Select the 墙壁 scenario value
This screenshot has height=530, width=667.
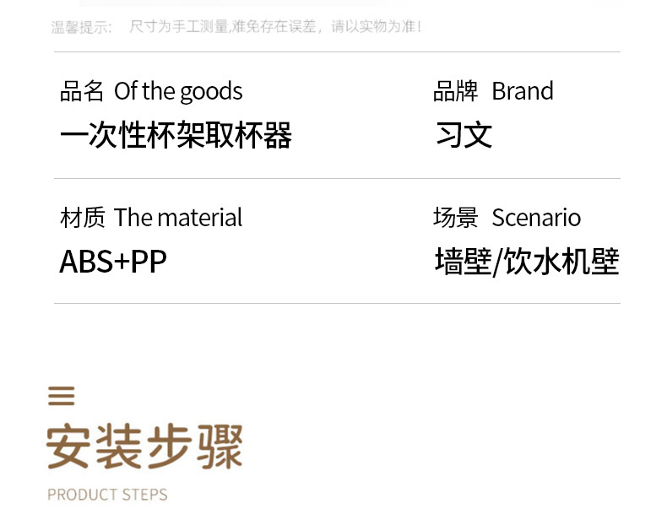click(x=463, y=262)
